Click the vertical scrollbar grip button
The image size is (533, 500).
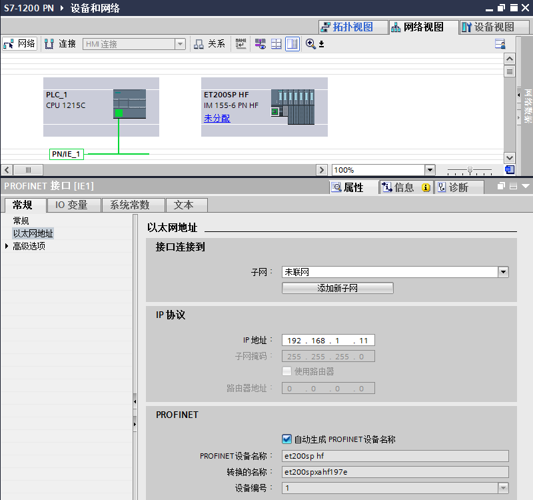(x=509, y=71)
